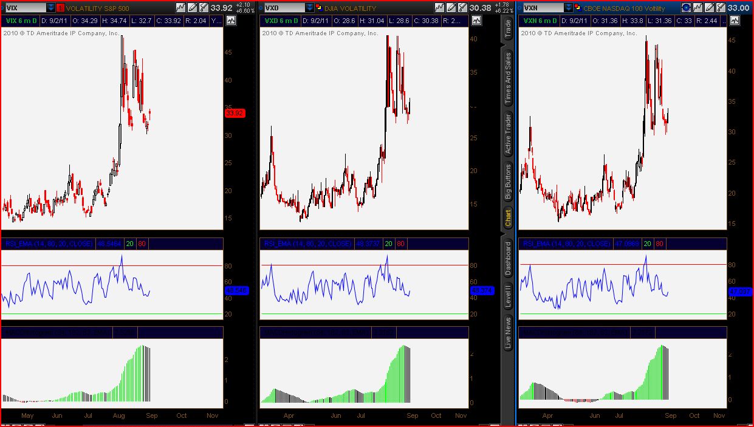The image size is (754, 427).
Task: Select drawing pencil tool in VIX panel
Action: (193, 8)
